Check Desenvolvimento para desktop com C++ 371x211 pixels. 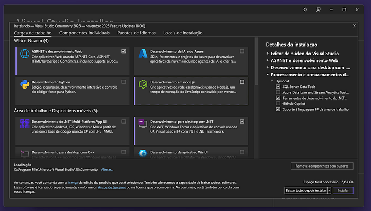coord(123,152)
